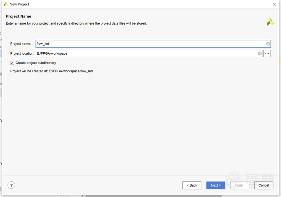This screenshot has height=197, width=281.
Task: Open the help question mark button
Action: click(x=11, y=185)
